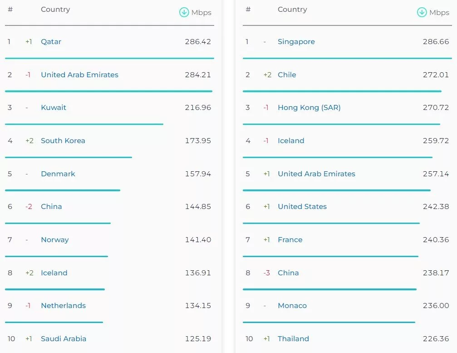This screenshot has width=457, height=353.
Task: Click the Mbps column header in left table
Action: (201, 13)
